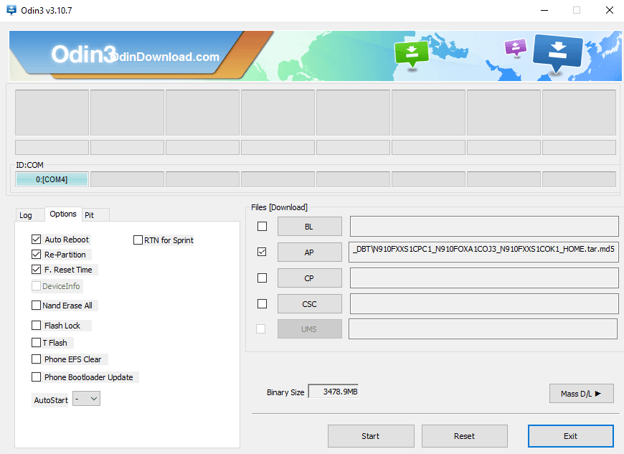Viewport: 624px width, 454px height.
Task: Enable RTN for Sprint checkbox
Action: (x=138, y=240)
